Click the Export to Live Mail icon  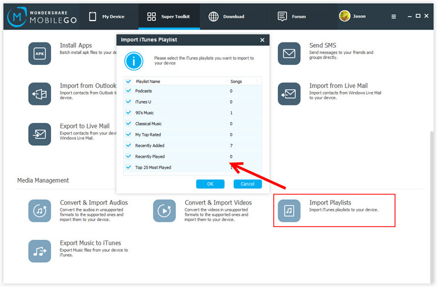(39, 134)
